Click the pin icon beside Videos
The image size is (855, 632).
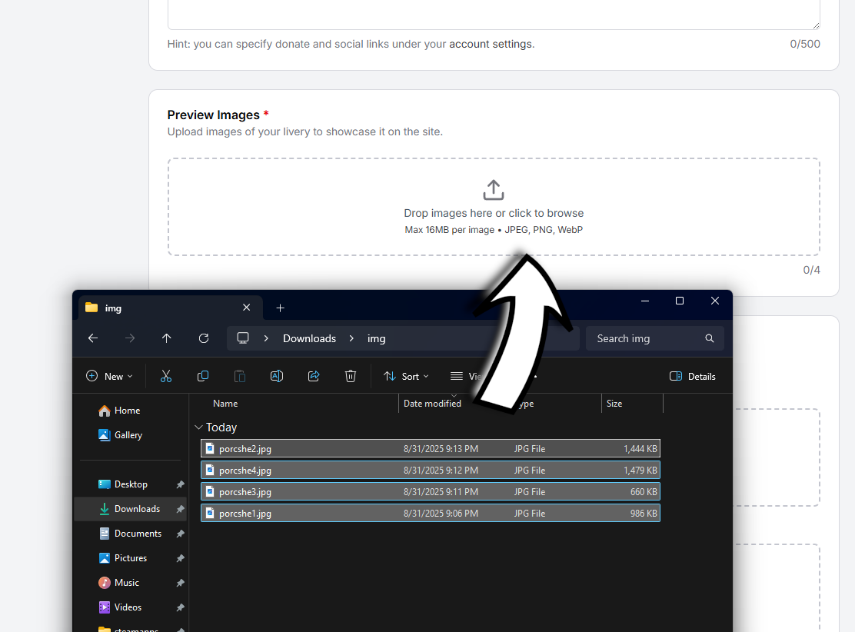click(181, 607)
